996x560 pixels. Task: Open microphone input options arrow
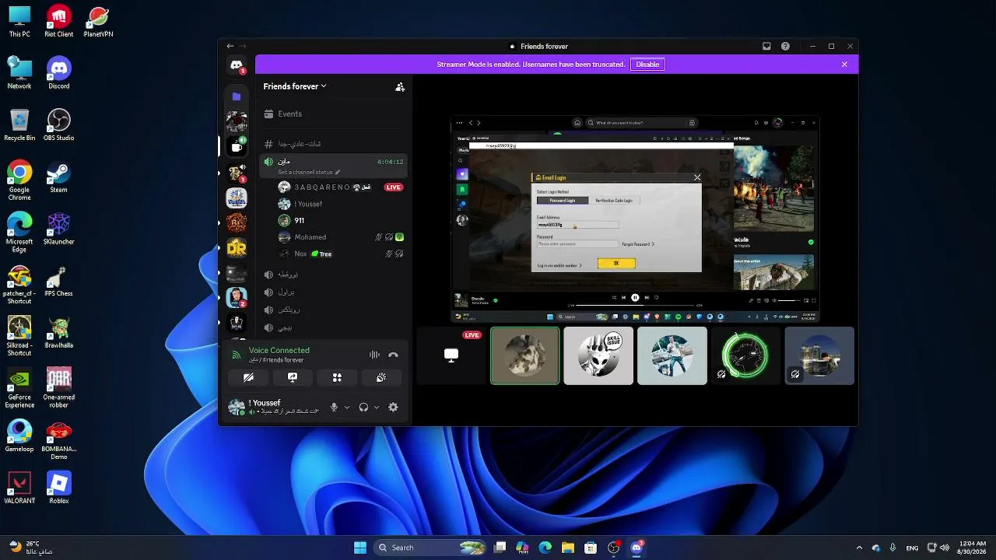[x=347, y=407]
